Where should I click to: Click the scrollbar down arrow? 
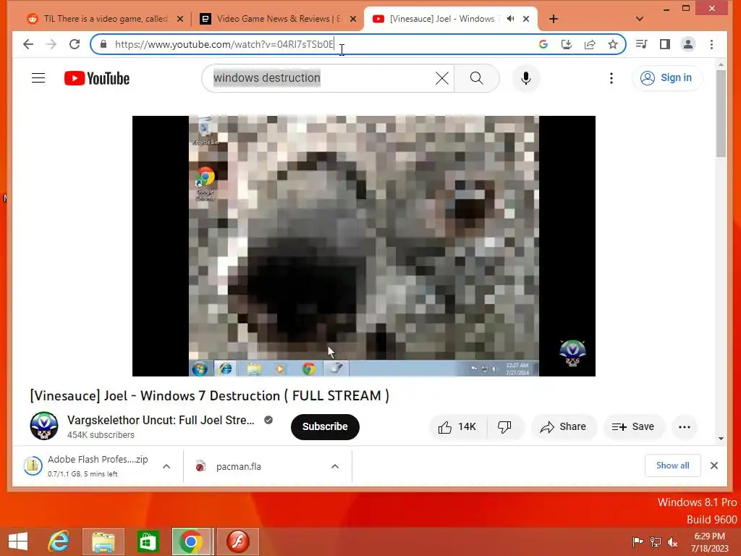(721, 438)
